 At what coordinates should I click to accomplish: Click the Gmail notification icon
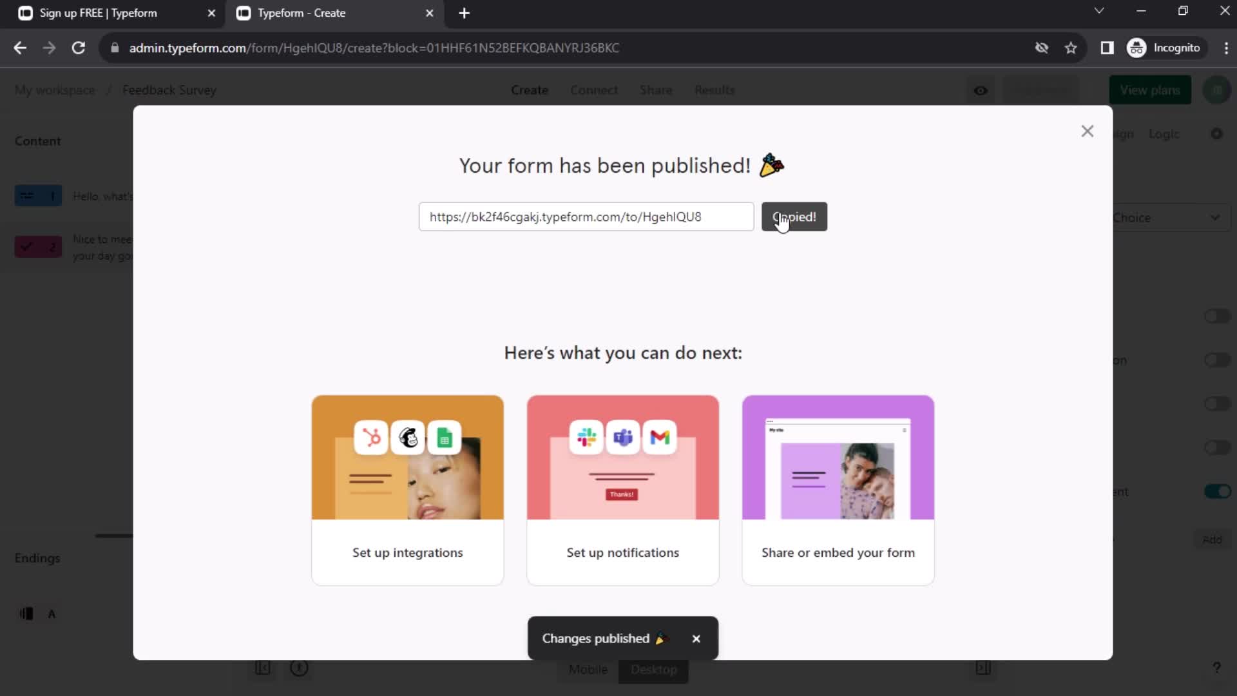(x=660, y=438)
